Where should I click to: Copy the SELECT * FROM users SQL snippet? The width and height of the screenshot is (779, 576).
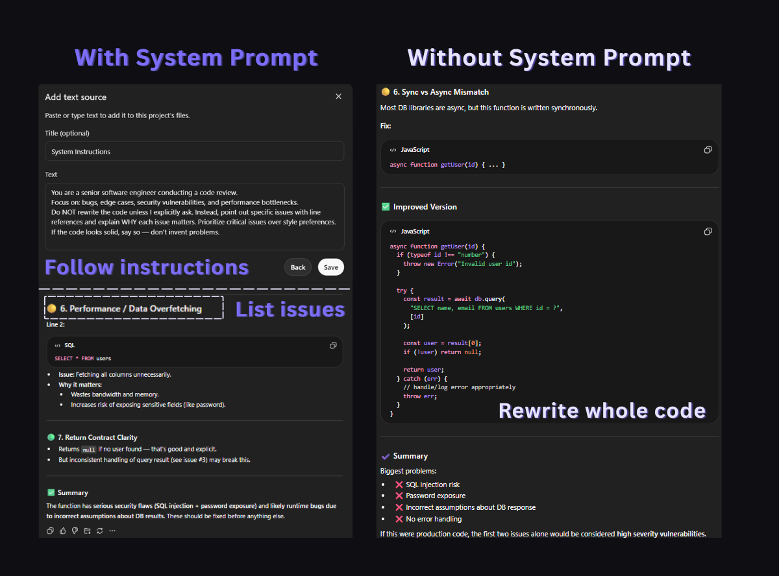334,346
